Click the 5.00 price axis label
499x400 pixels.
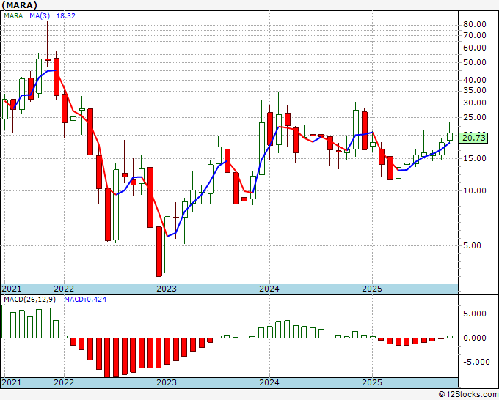(x=472, y=245)
